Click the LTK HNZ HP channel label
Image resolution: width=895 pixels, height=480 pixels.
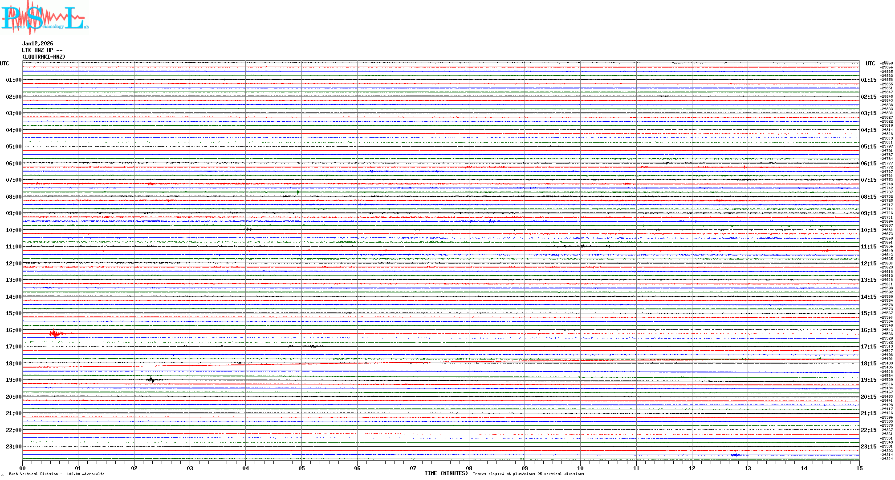pyautogui.click(x=42, y=50)
